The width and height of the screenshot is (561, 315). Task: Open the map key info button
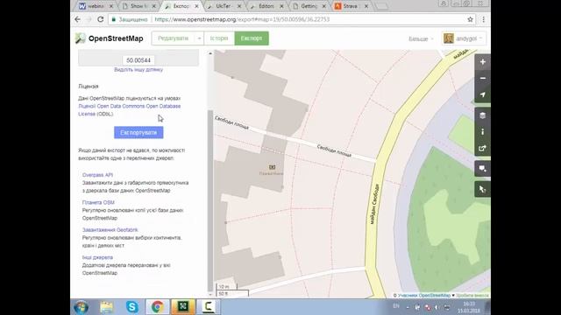click(x=482, y=132)
